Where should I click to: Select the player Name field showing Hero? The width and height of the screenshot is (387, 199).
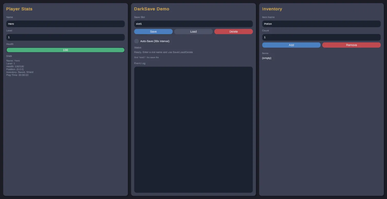[65, 24]
